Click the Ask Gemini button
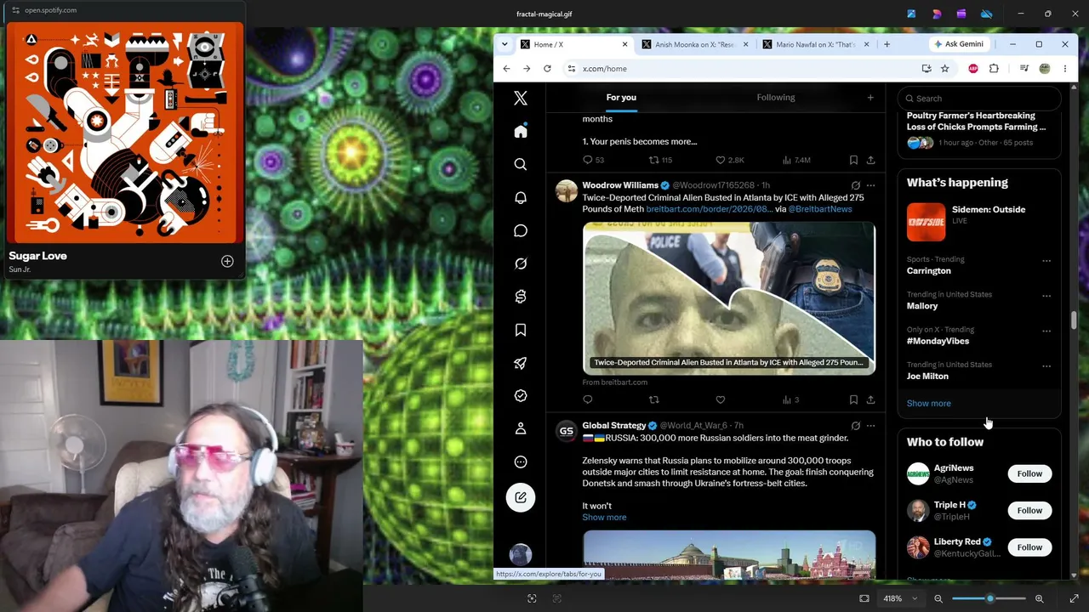The image size is (1089, 612). tap(959, 44)
